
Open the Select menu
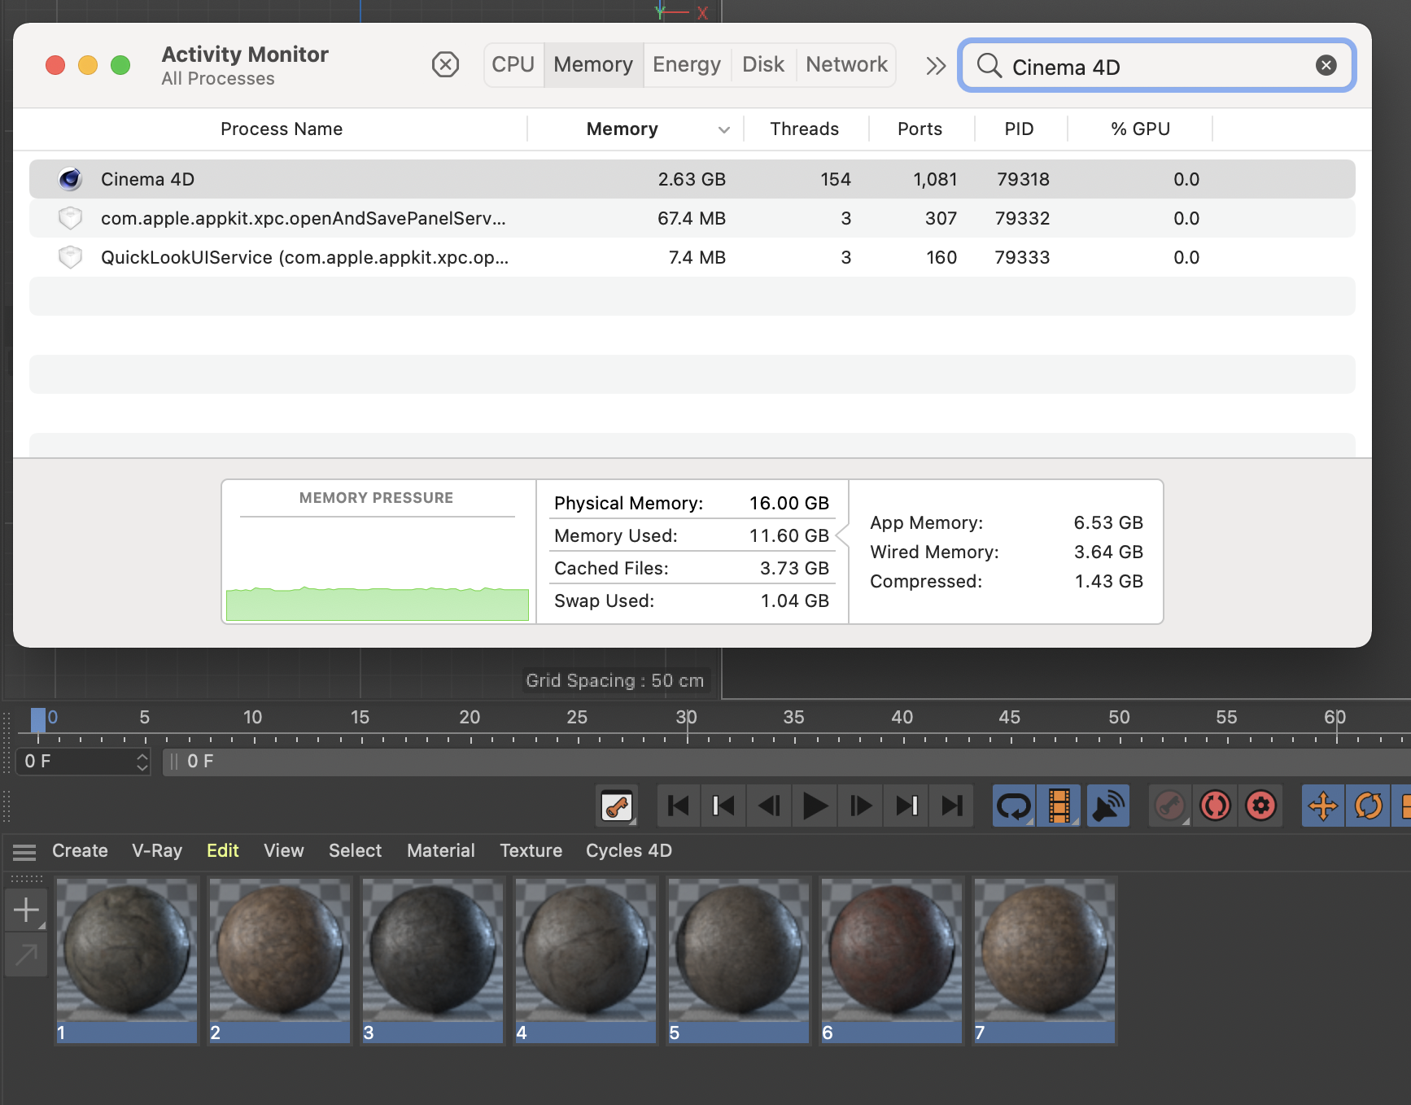[356, 850]
